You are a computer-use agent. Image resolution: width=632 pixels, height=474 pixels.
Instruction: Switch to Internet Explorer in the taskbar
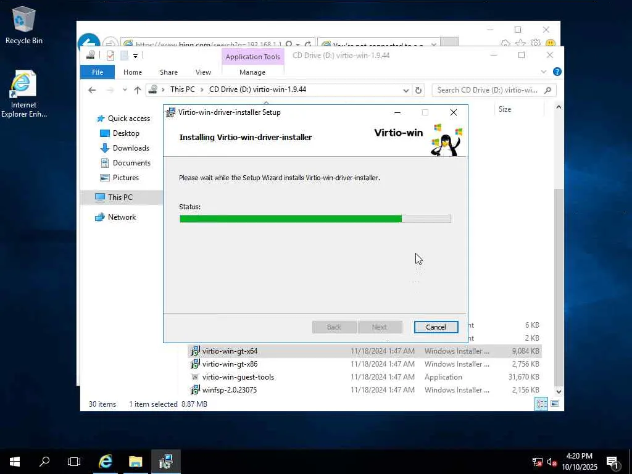[x=105, y=462]
